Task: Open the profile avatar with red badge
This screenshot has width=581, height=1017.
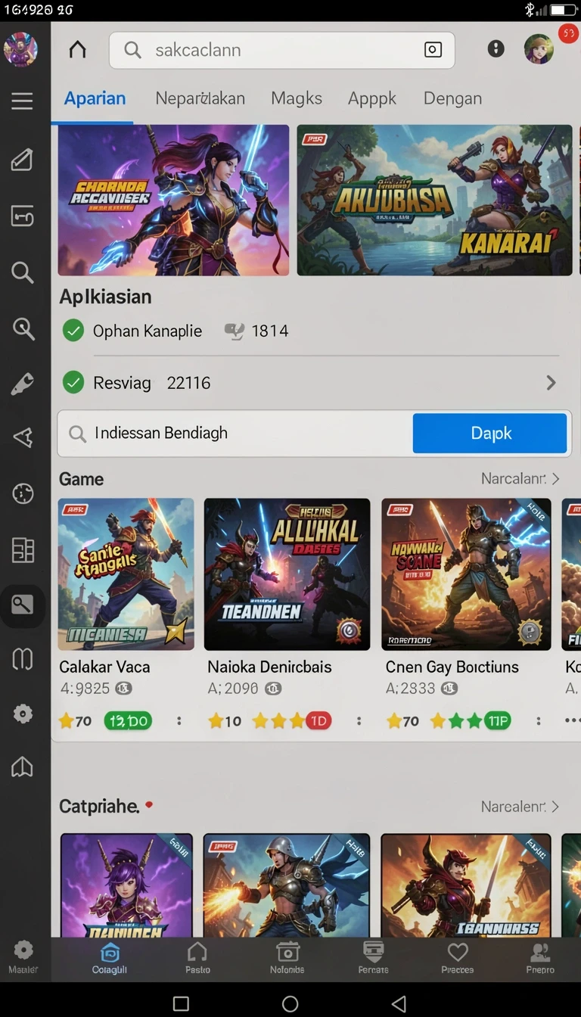Action: tap(539, 49)
